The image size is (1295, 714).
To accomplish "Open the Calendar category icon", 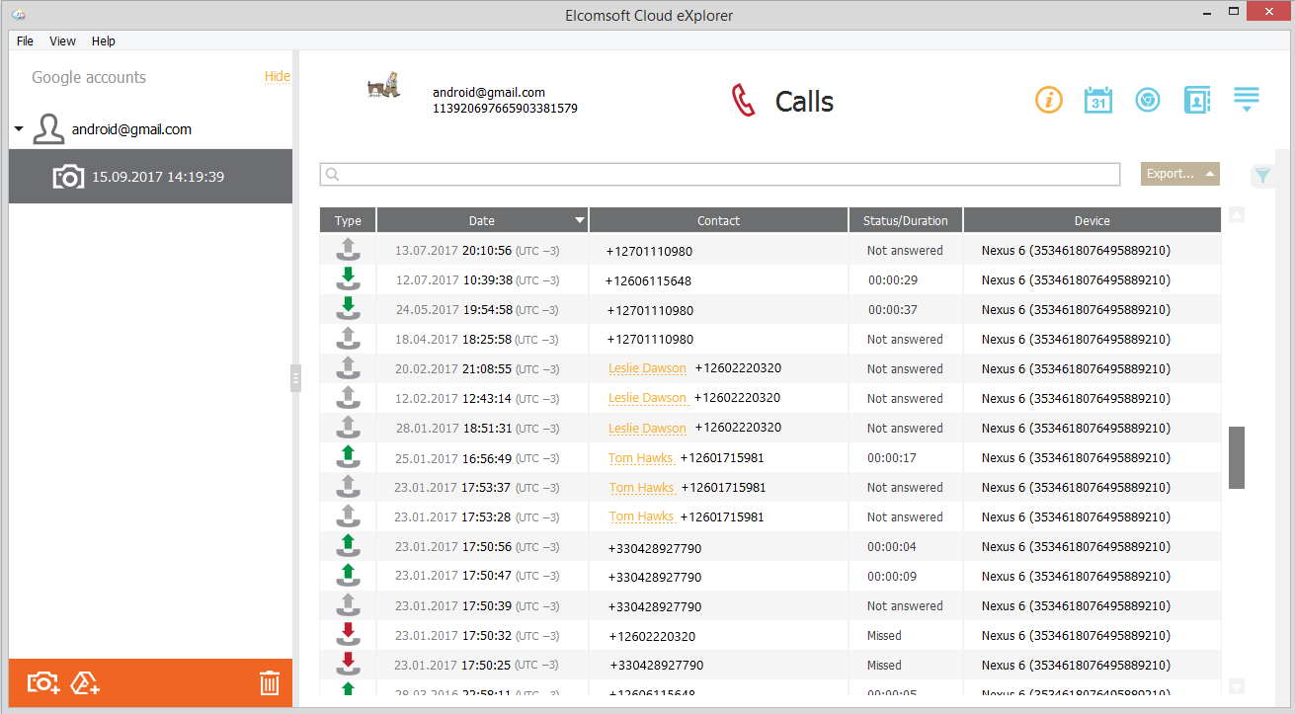I will click(x=1097, y=100).
